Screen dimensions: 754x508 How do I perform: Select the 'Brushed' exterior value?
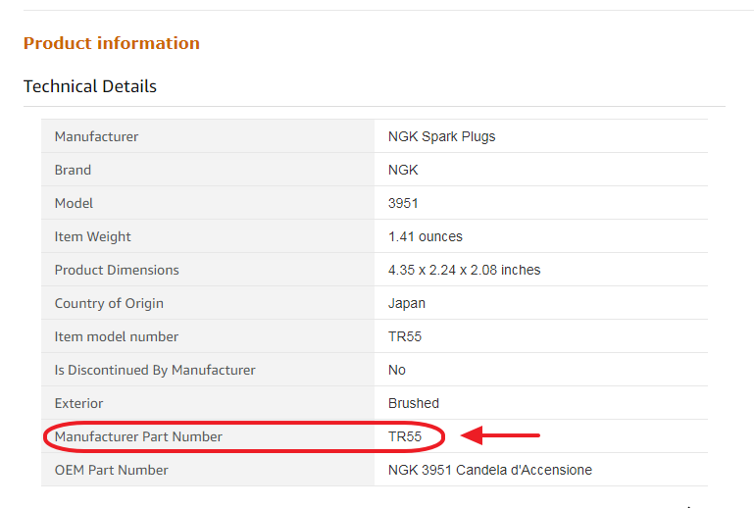[x=414, y=403]
